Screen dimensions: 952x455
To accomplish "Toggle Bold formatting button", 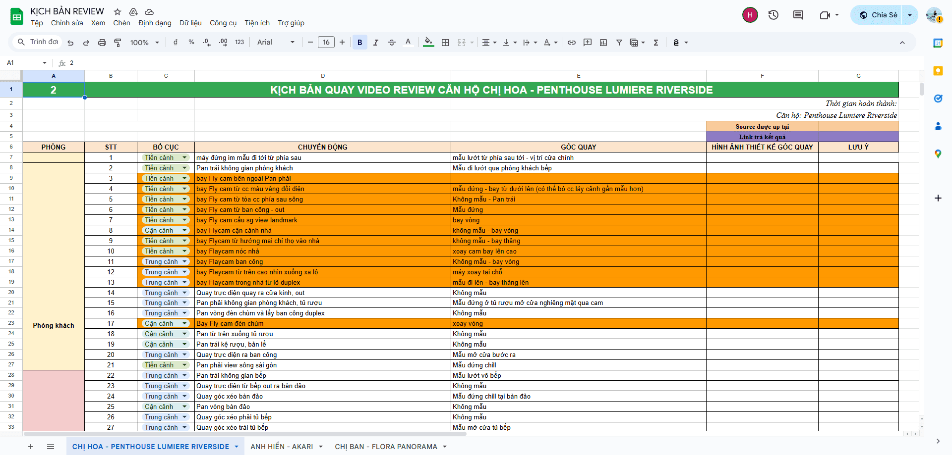I will click(360, 43).
